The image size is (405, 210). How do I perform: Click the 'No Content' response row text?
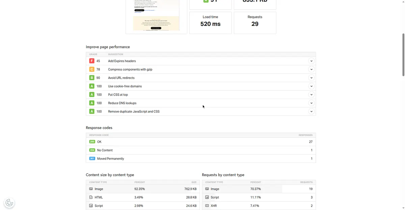pos(105,150)
